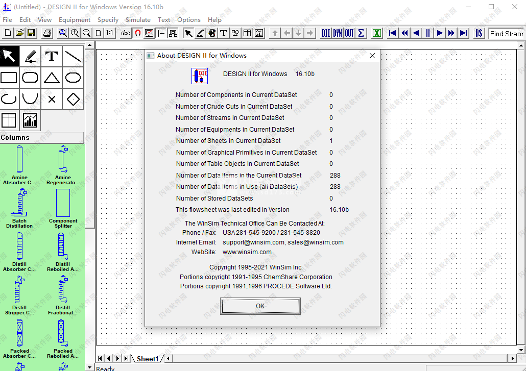Screen dimensions: 526x371
Task: Open the Equipment menu
Action: 75,19
